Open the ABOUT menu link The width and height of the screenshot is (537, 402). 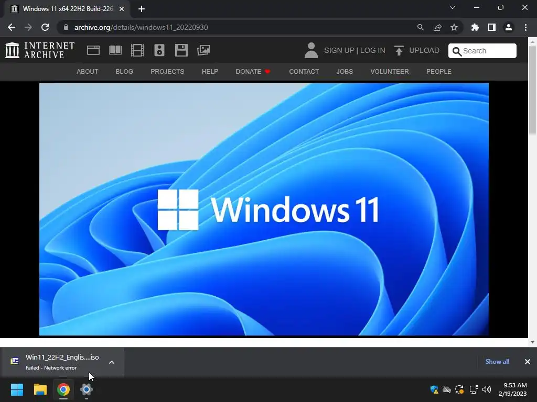(88, 71)
